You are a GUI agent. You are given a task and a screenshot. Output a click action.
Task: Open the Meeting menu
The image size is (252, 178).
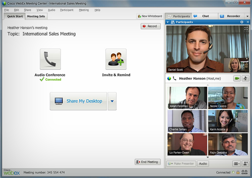click(84, 10)
